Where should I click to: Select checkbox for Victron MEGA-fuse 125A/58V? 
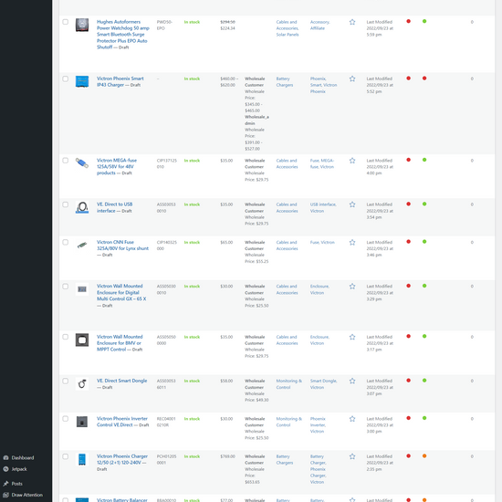[x=66, y=161]
